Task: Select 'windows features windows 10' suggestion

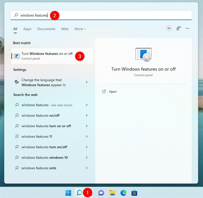Action: (51, 158)
